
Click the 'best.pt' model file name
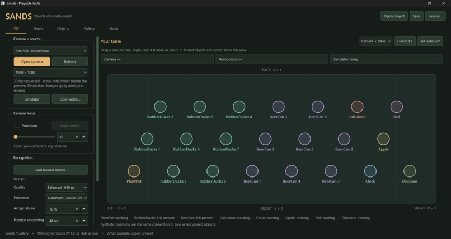(19, 179)
